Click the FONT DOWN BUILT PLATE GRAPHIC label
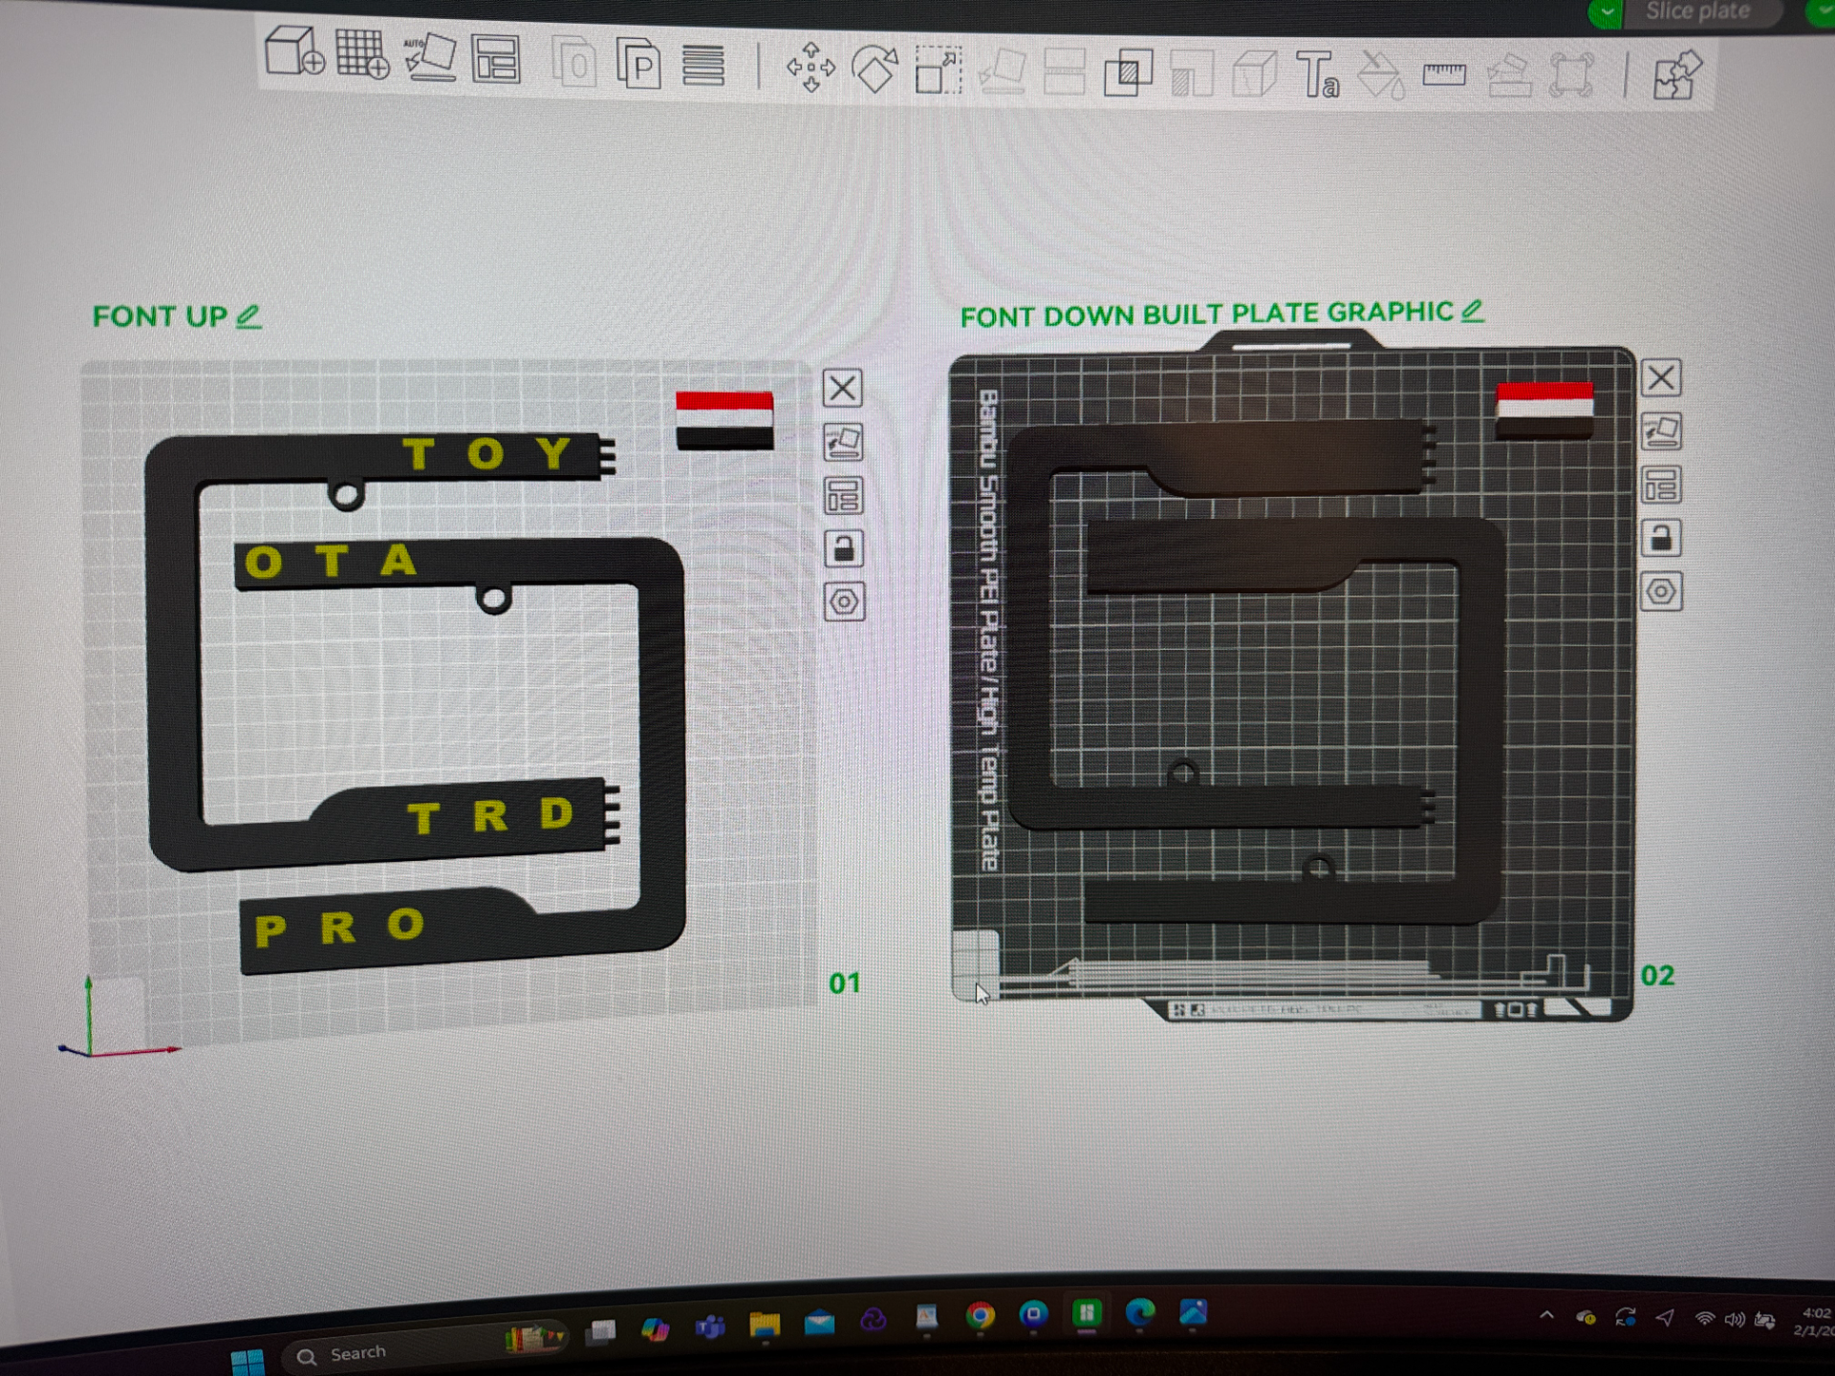Screen dimensions: 1835x1376 [1206, 314]
